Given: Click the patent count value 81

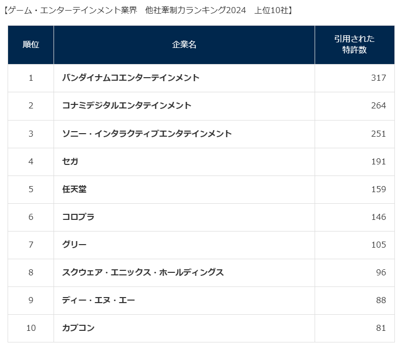Looking at the screenshot, I should [381, 328].
